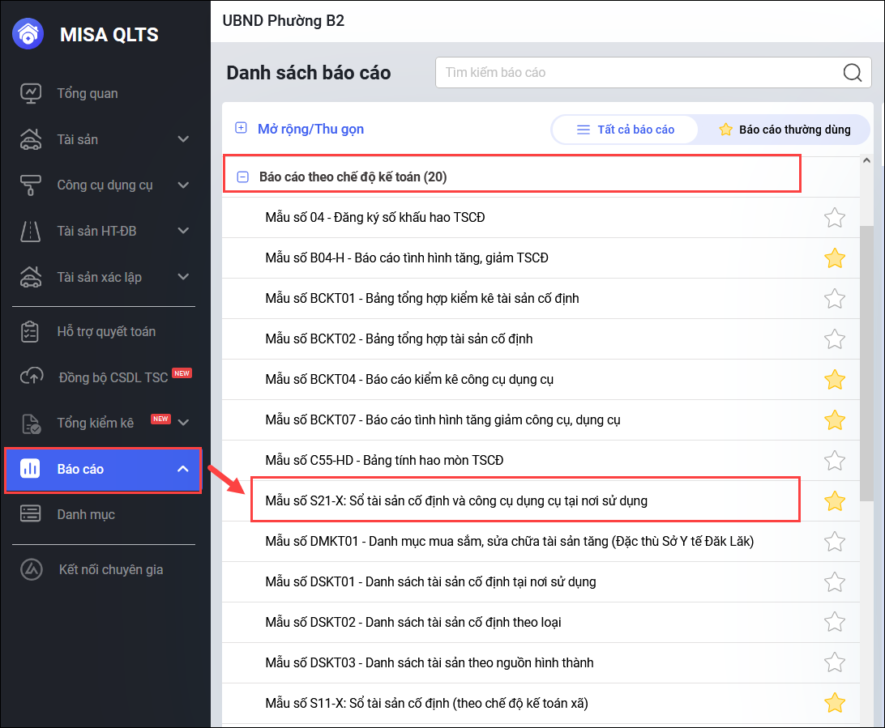Open Mẫu số S21-X Sổ tài sản report
885x728 pixels.
click(x=456, y=500)
